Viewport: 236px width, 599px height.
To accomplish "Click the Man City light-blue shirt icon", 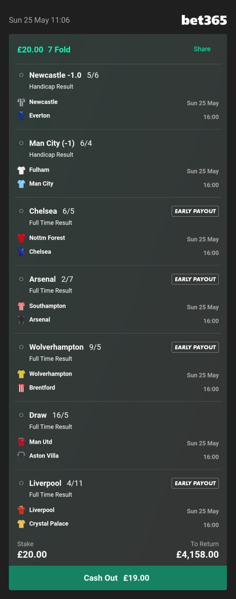I will (21, 184).
